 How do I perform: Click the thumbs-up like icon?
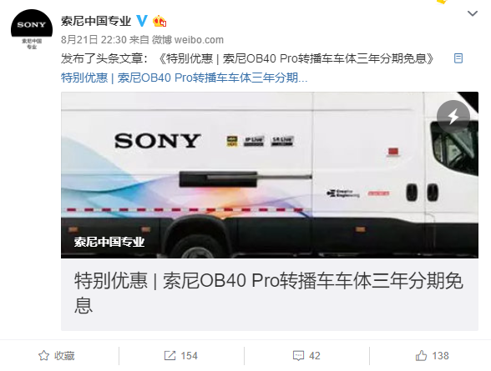(421, 356)
